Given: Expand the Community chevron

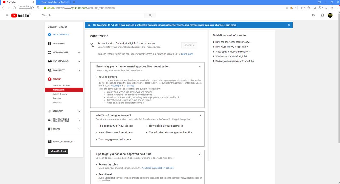Looking at the screenshot, I should pos(79,70).
